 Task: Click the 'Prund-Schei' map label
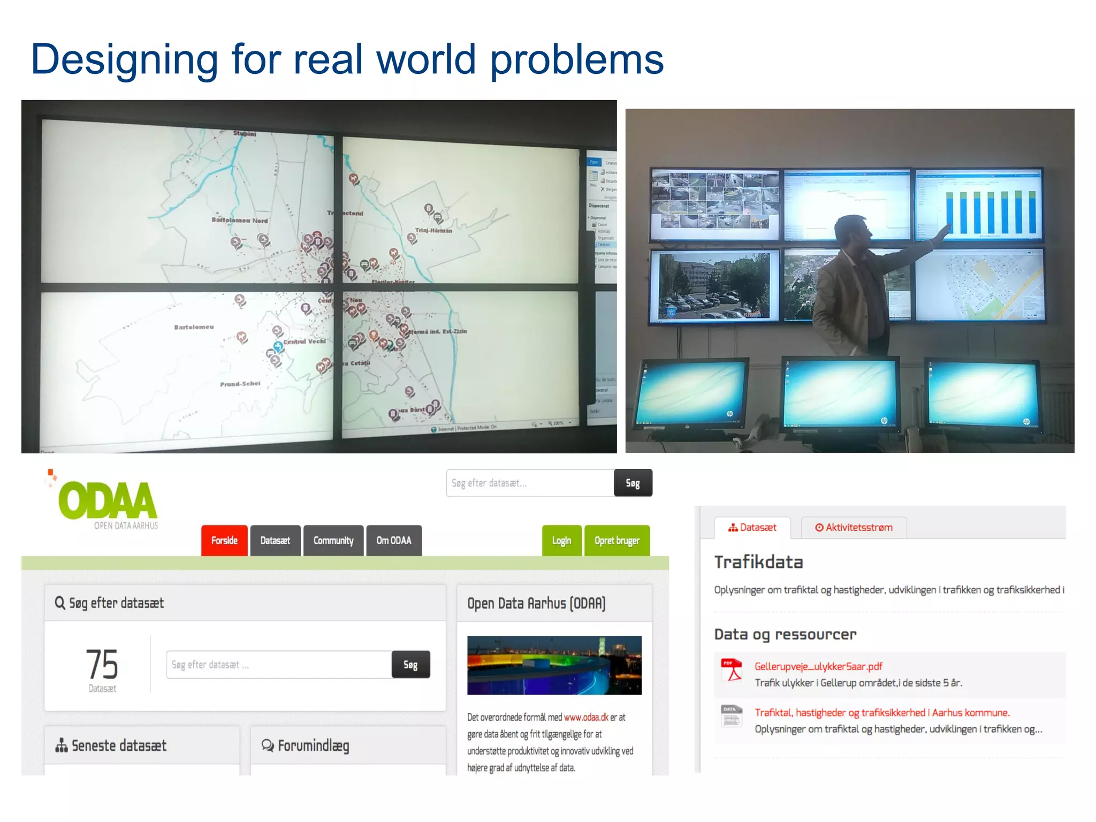(240, 384)
